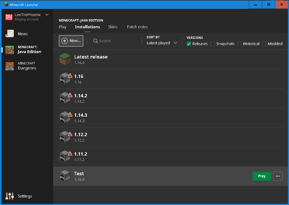Click the grass block icon for Latest release
Viewport: 289px width, 205px height.
pyautogui.click(x=65, y=59)
